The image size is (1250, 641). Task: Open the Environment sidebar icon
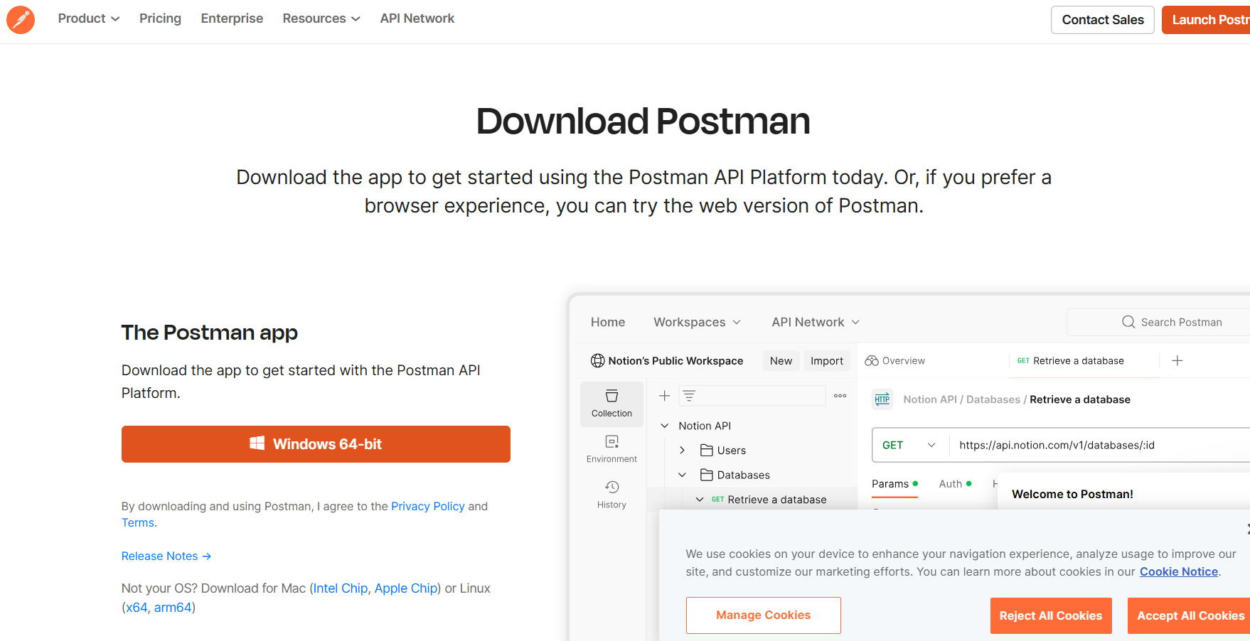[611, 449]
